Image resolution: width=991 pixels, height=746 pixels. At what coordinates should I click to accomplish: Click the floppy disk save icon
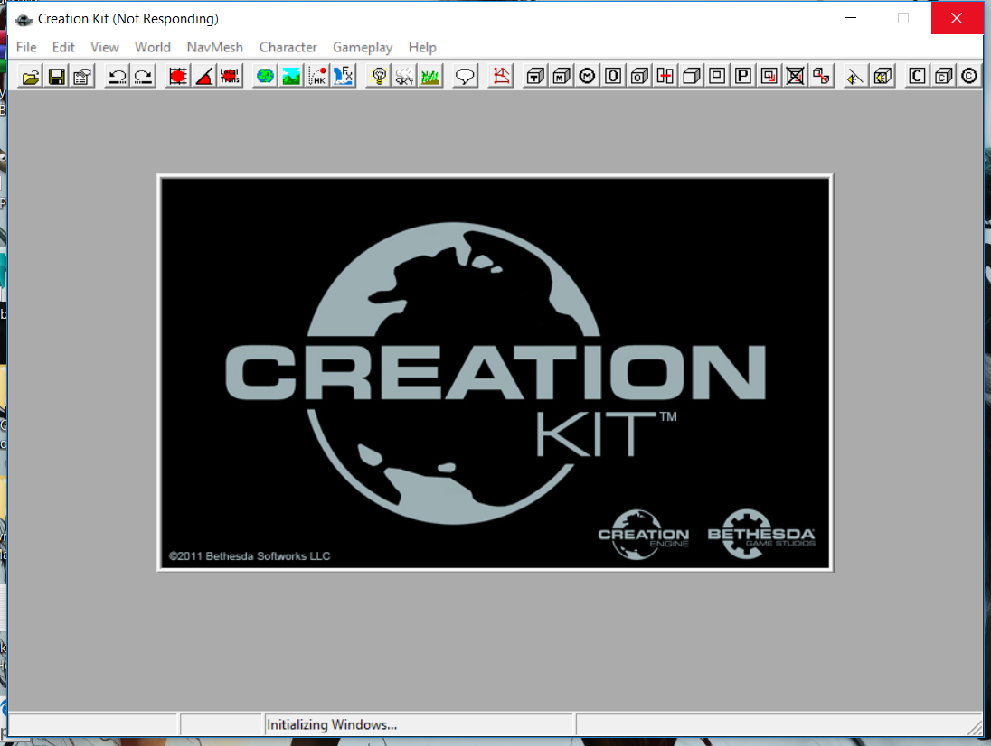tap(57, 77)
